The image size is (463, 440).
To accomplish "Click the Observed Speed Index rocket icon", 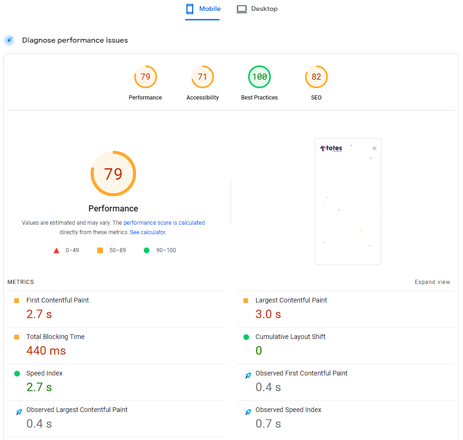I will coord(248,412).
